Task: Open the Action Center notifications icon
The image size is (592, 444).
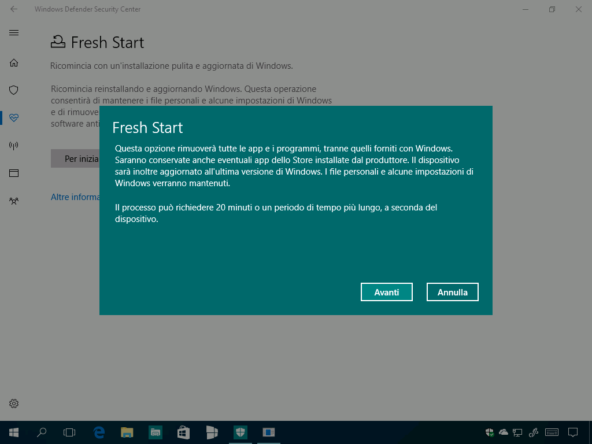Action: 573,432
